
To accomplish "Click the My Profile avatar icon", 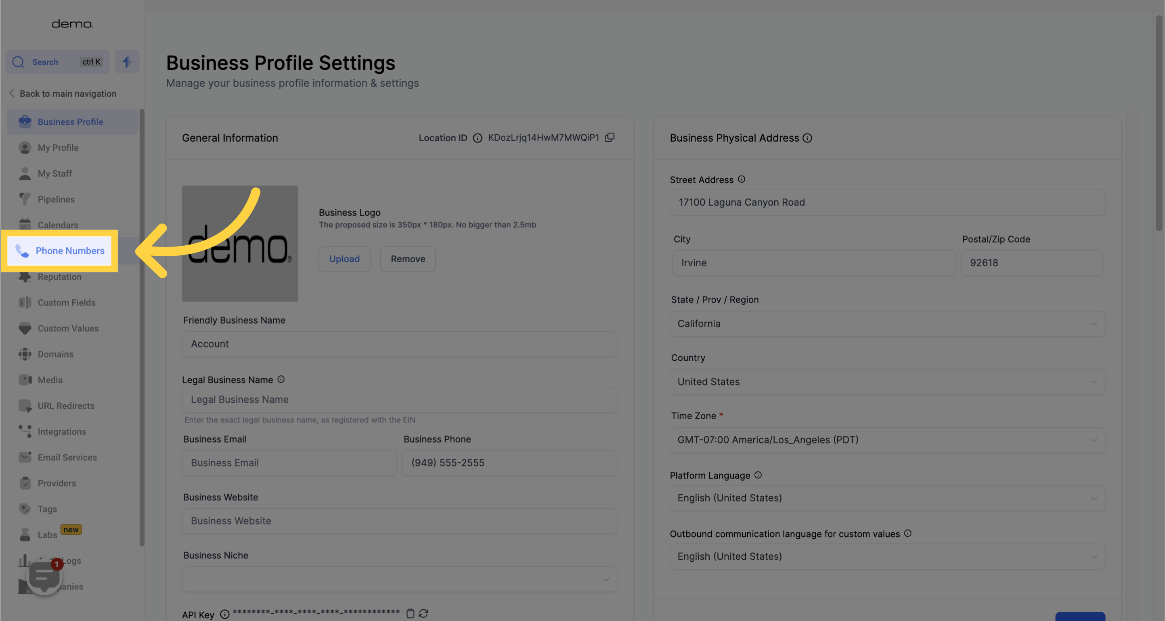I will (x=25, y=147).
